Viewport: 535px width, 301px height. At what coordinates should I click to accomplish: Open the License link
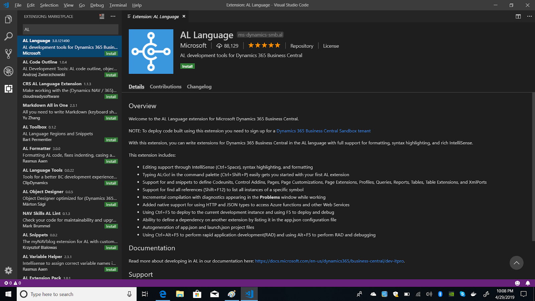coord(331,46)
